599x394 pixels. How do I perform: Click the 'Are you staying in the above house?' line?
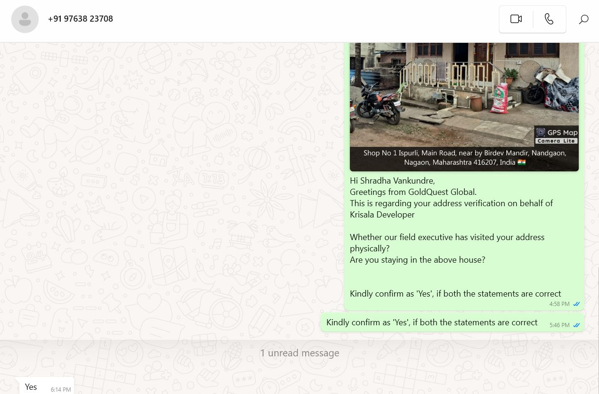(417, 260)
